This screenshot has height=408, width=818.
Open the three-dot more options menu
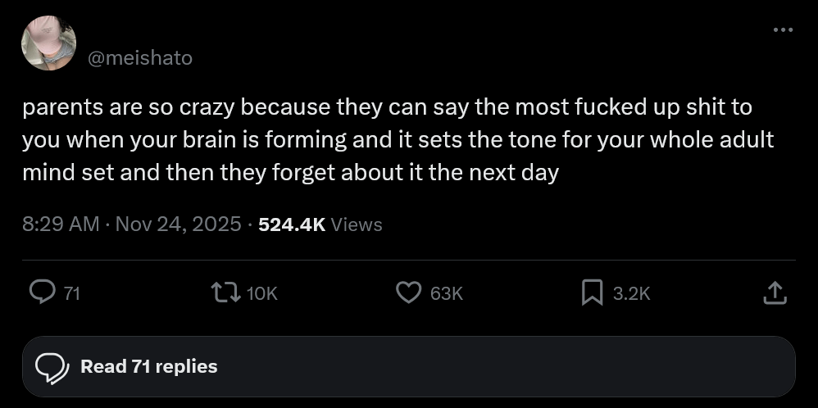(x=783, y=31)
